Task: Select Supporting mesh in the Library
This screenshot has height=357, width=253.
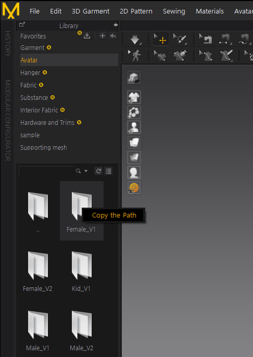Action: (x=44, y=148)
